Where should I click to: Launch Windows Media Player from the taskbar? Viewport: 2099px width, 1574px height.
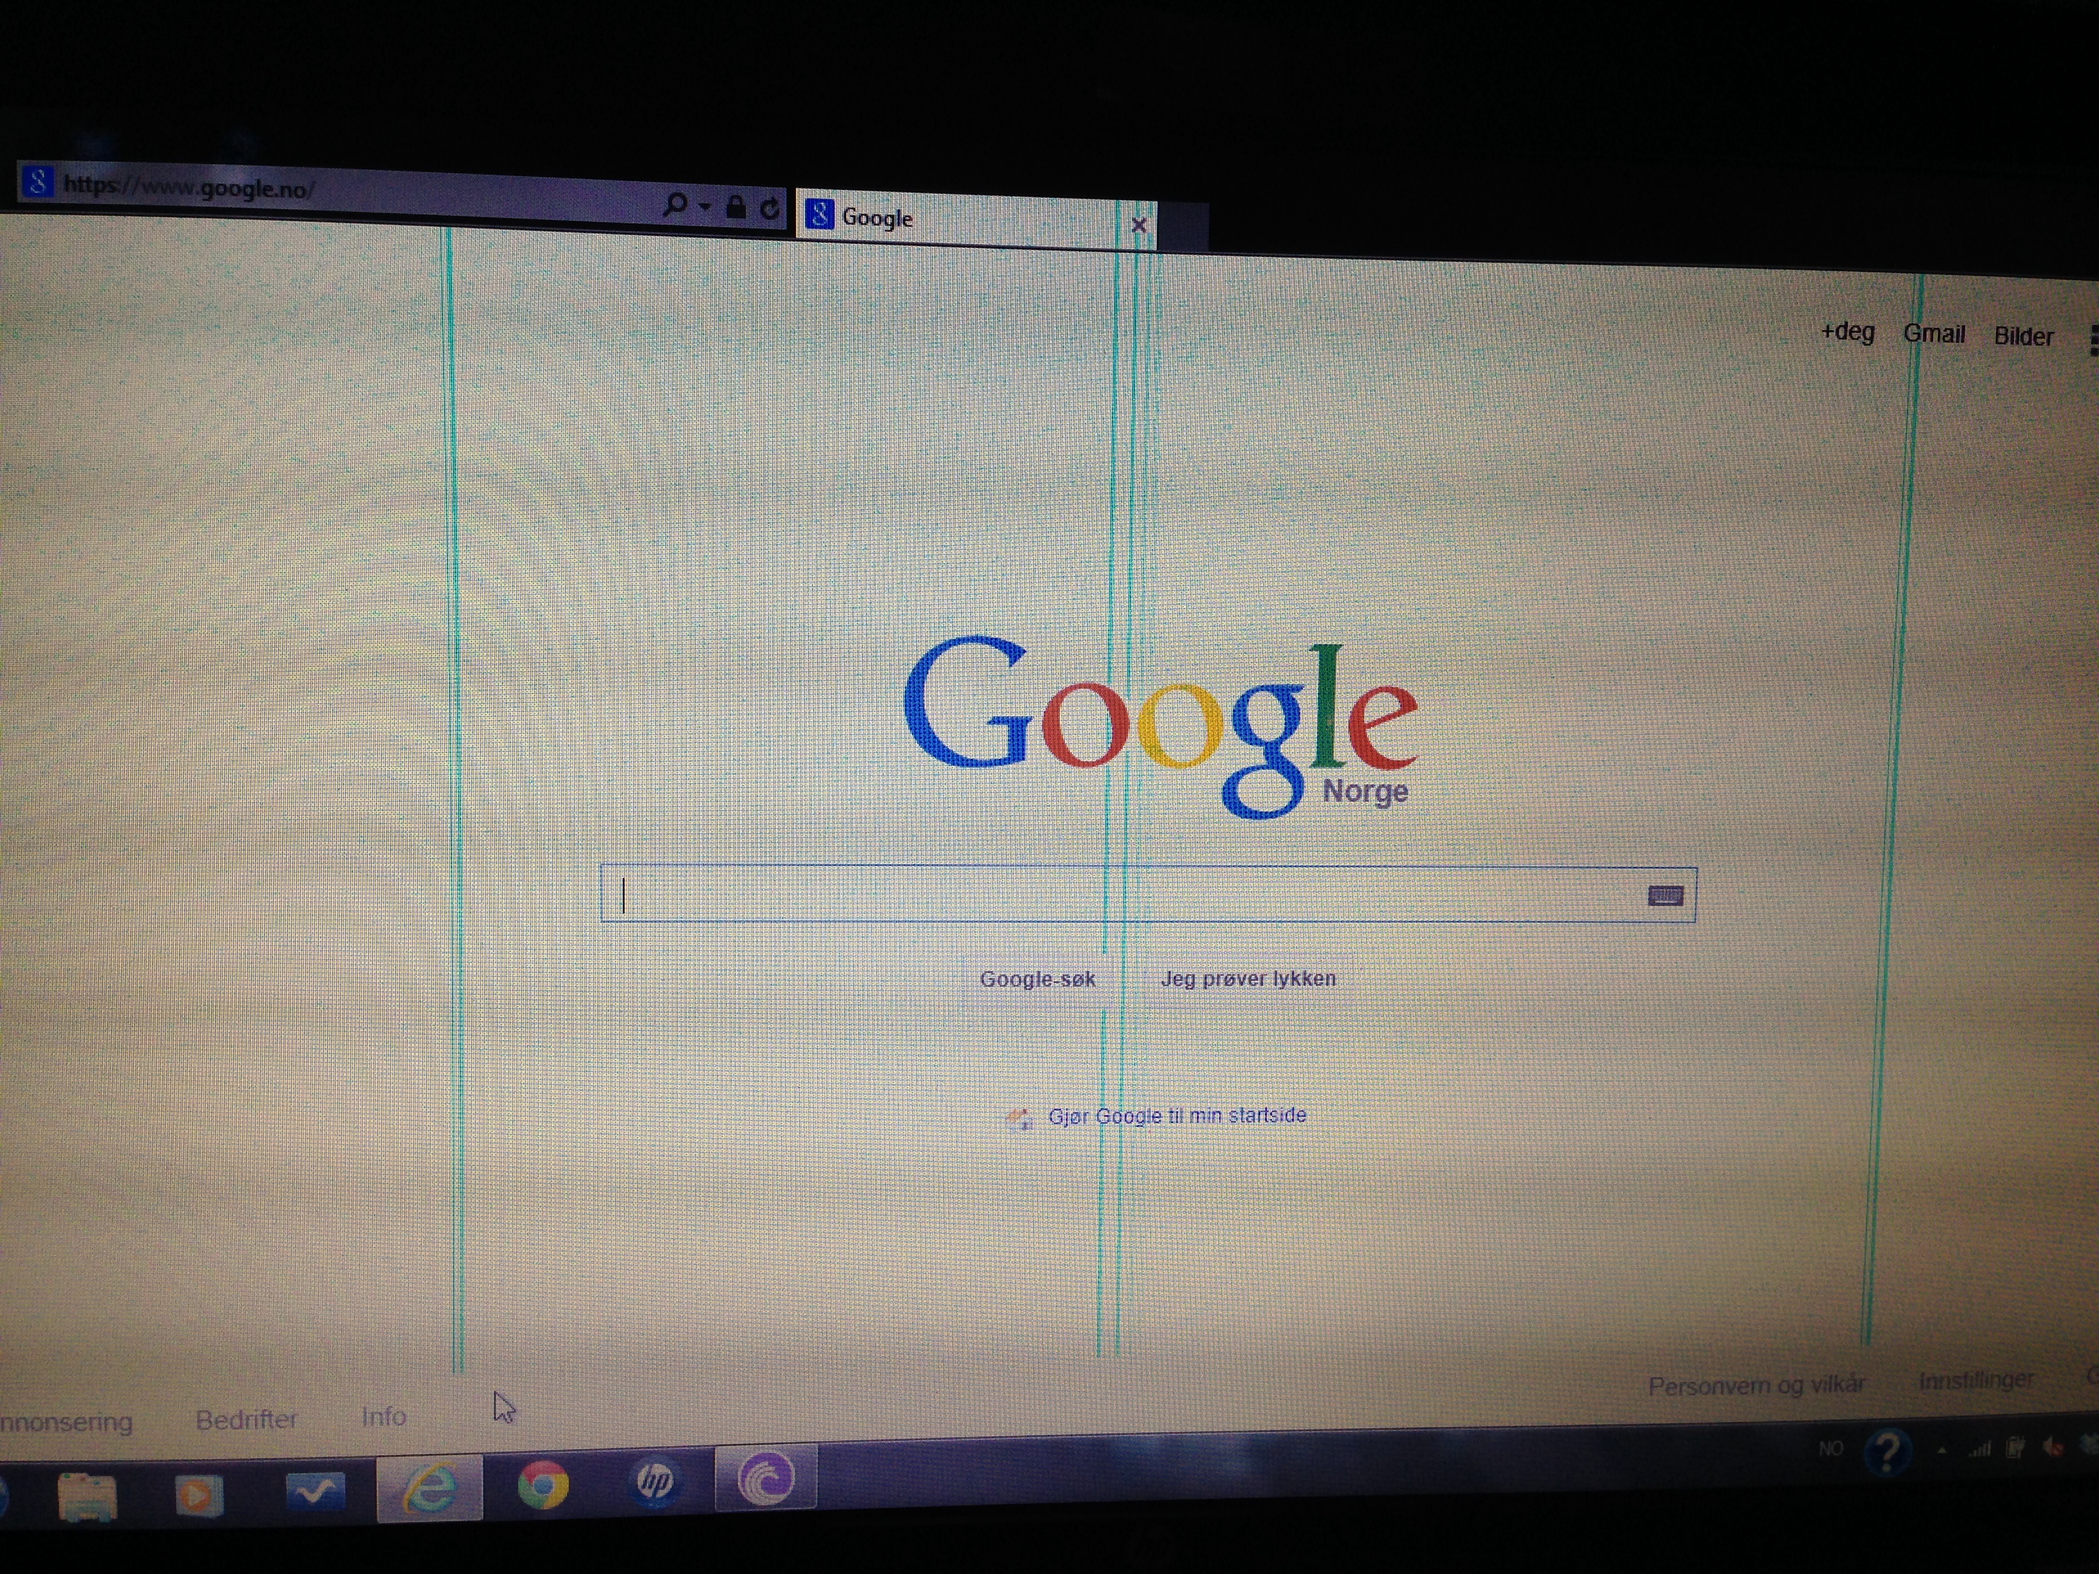pyautogui.click(x=198, y=1496)
